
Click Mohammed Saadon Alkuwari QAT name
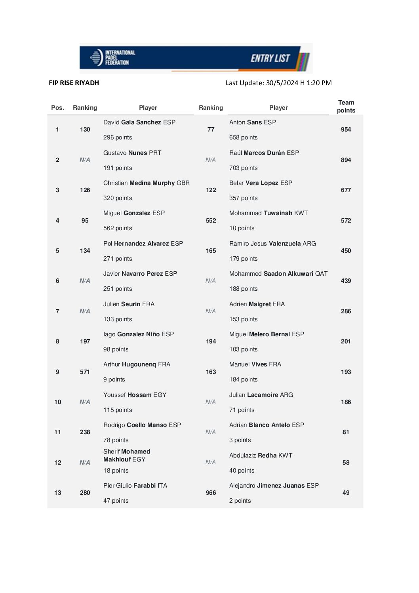278,274
